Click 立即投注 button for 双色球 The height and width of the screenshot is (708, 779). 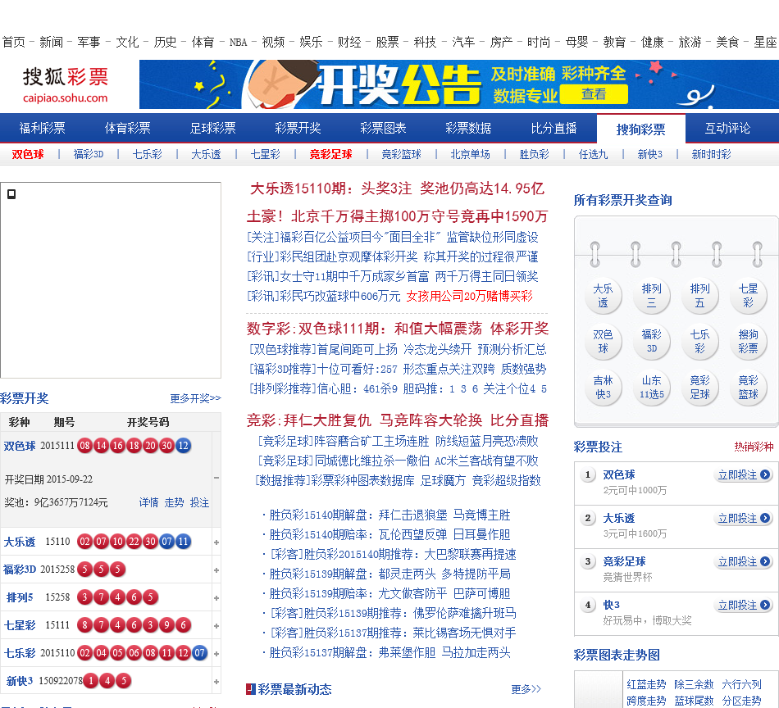[x=744, y=475]
